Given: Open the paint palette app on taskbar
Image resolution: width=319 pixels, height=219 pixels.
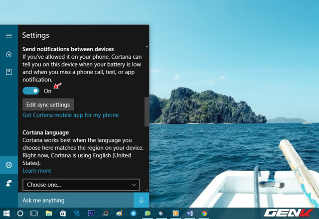Looking at the screenshot, I should [119, 214].
